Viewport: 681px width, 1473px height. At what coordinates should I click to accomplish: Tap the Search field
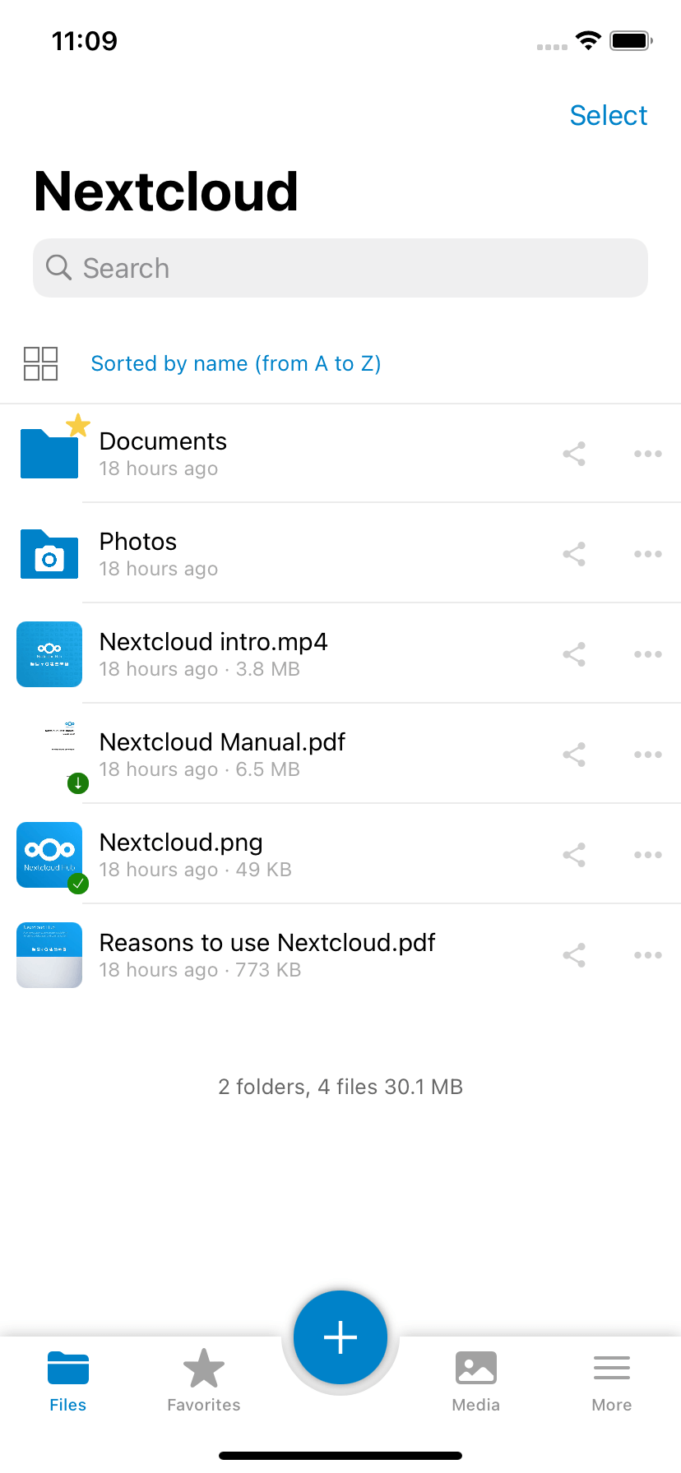pos(340,268)
